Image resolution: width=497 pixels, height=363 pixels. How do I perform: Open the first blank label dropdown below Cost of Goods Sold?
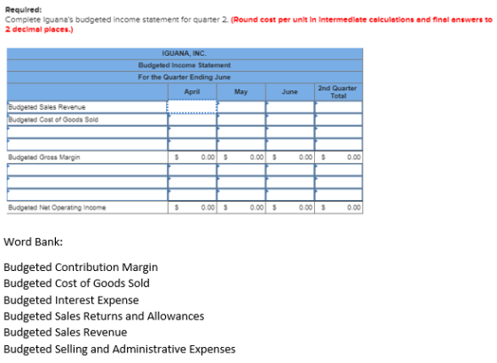87,132
